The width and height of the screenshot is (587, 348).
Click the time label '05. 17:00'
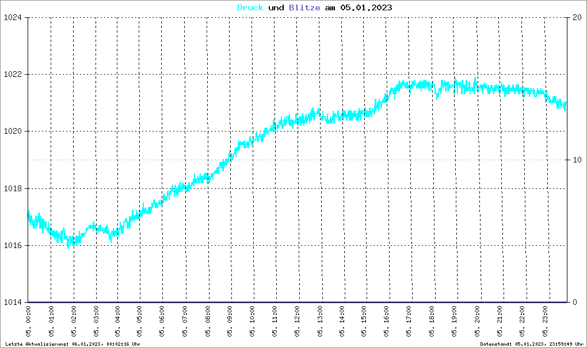(409, 322)
